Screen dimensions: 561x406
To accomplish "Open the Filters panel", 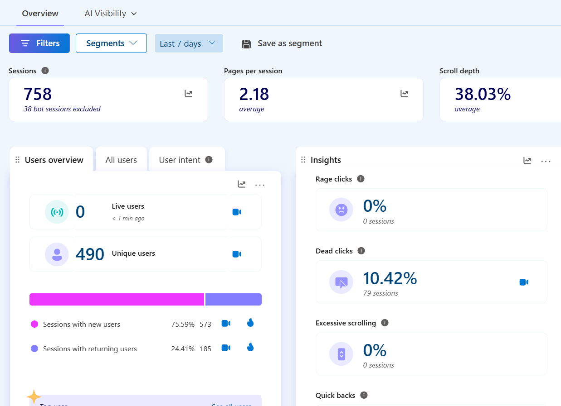I will tap(39, 43).
